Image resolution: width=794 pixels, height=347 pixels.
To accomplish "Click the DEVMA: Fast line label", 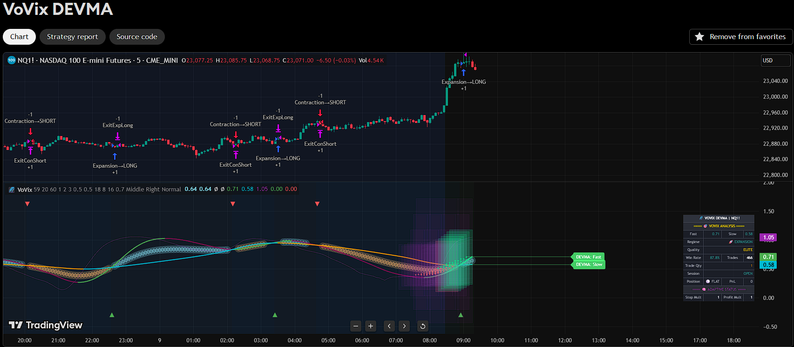I will [x=589, y=257].
